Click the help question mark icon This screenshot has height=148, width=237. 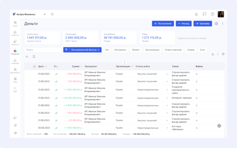click(x=212, y=14)
